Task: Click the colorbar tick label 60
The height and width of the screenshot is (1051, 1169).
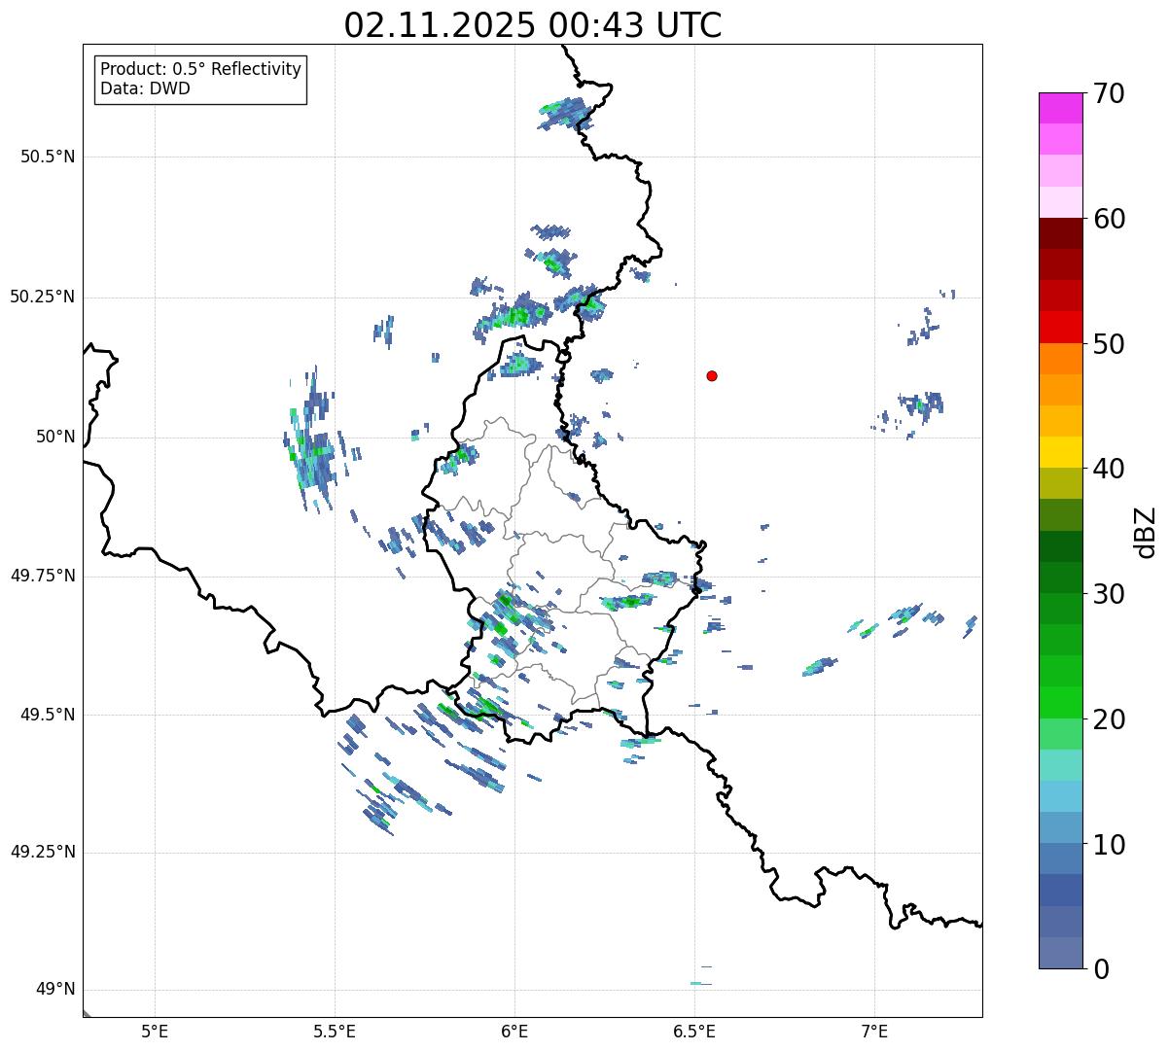Action: [1109, 219]
